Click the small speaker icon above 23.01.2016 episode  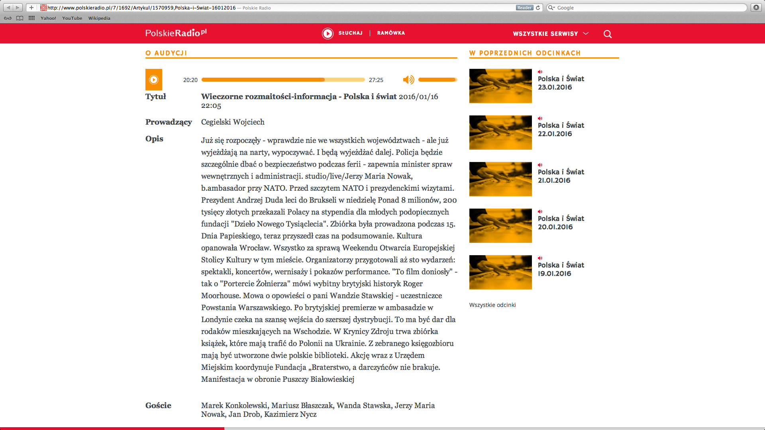pyautogui.click(x=540, y=72)
